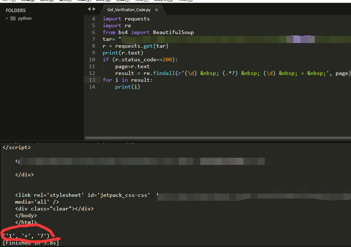This screenshot has height=247, width=351.
Task: Expand the python folder in sidebar
Action: tap(7, 18)
